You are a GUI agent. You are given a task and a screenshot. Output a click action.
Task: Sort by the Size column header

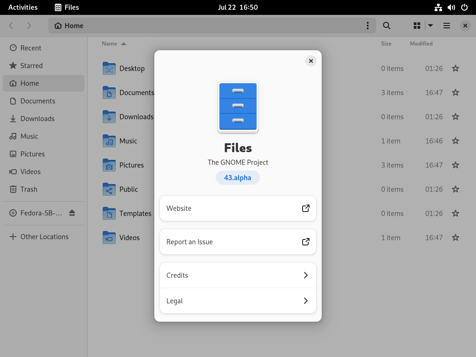[386, 44]
